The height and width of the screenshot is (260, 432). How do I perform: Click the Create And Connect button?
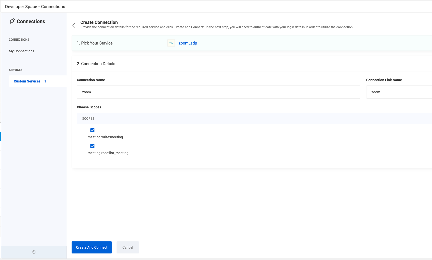92,247
